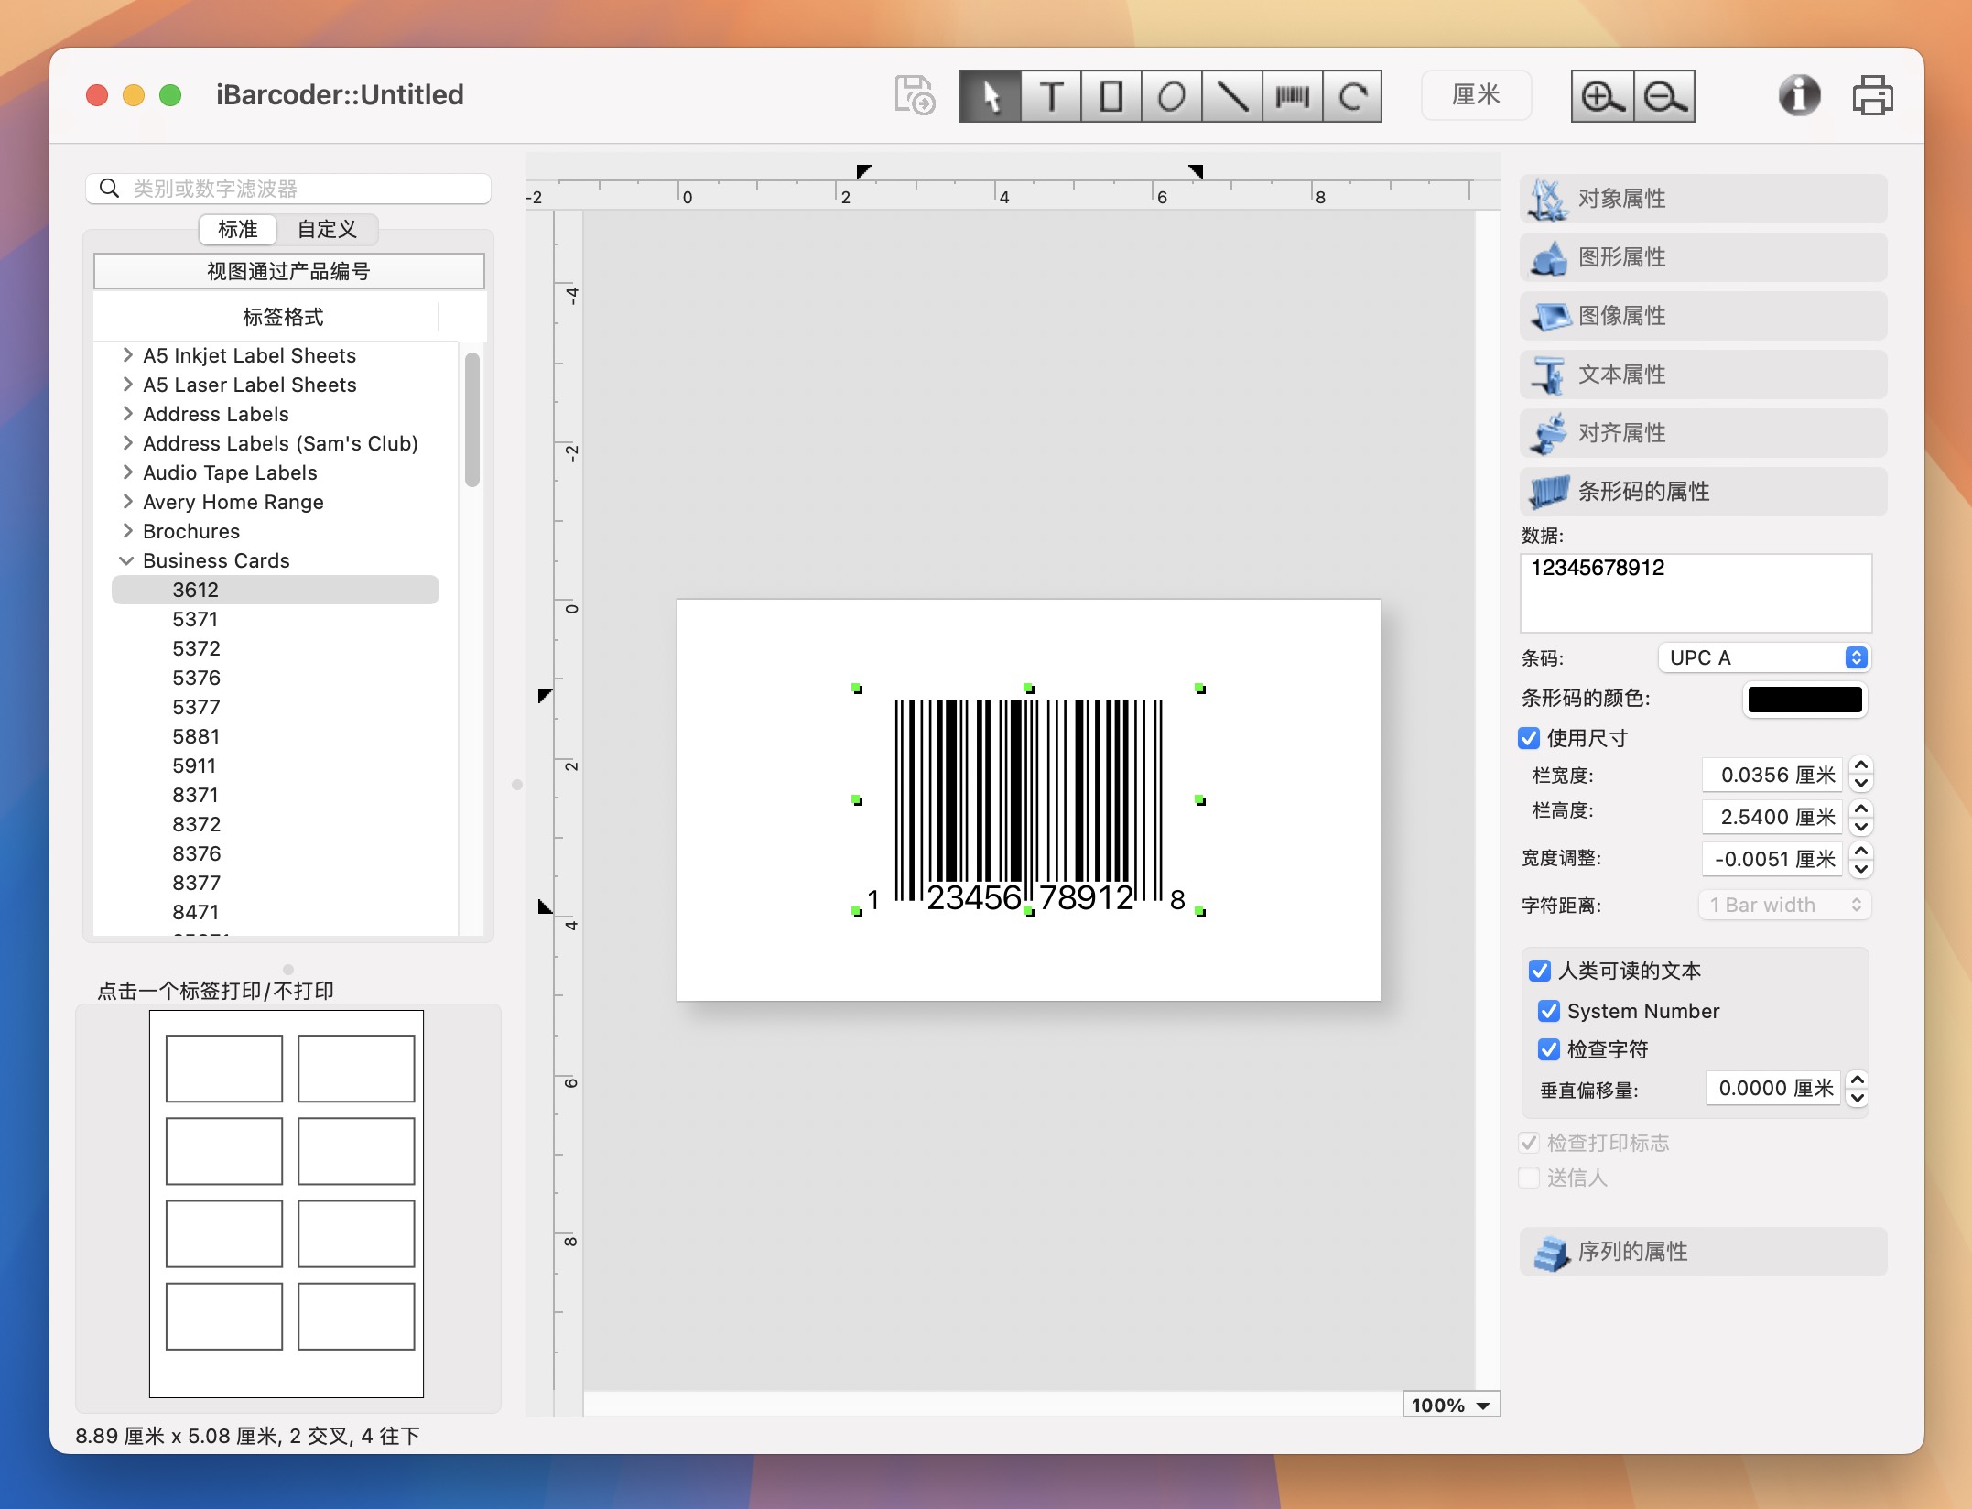The image size is (1972, 1509).
Task: Switch to the 标准 tab
Action: 236,229
